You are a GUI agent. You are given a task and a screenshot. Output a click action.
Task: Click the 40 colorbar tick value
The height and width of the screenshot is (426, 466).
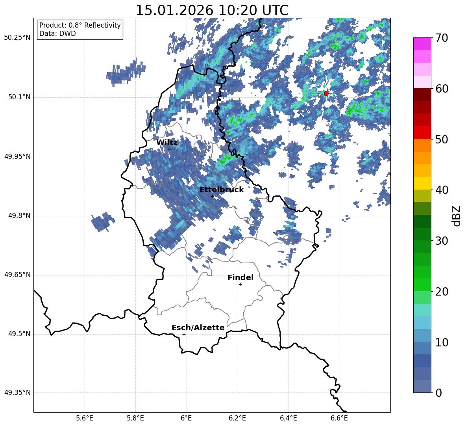tap(442, 190)
